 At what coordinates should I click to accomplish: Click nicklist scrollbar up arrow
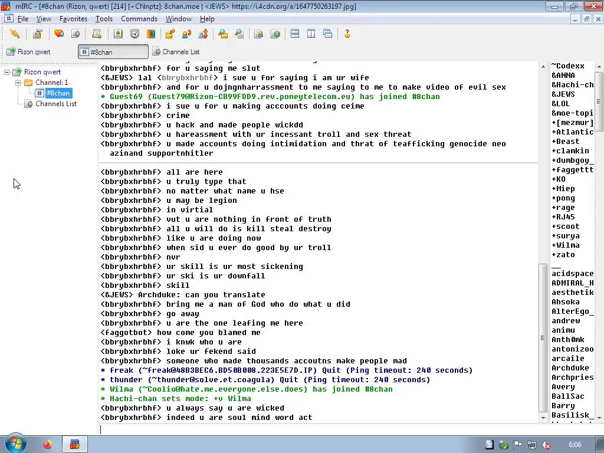point(599,67)
